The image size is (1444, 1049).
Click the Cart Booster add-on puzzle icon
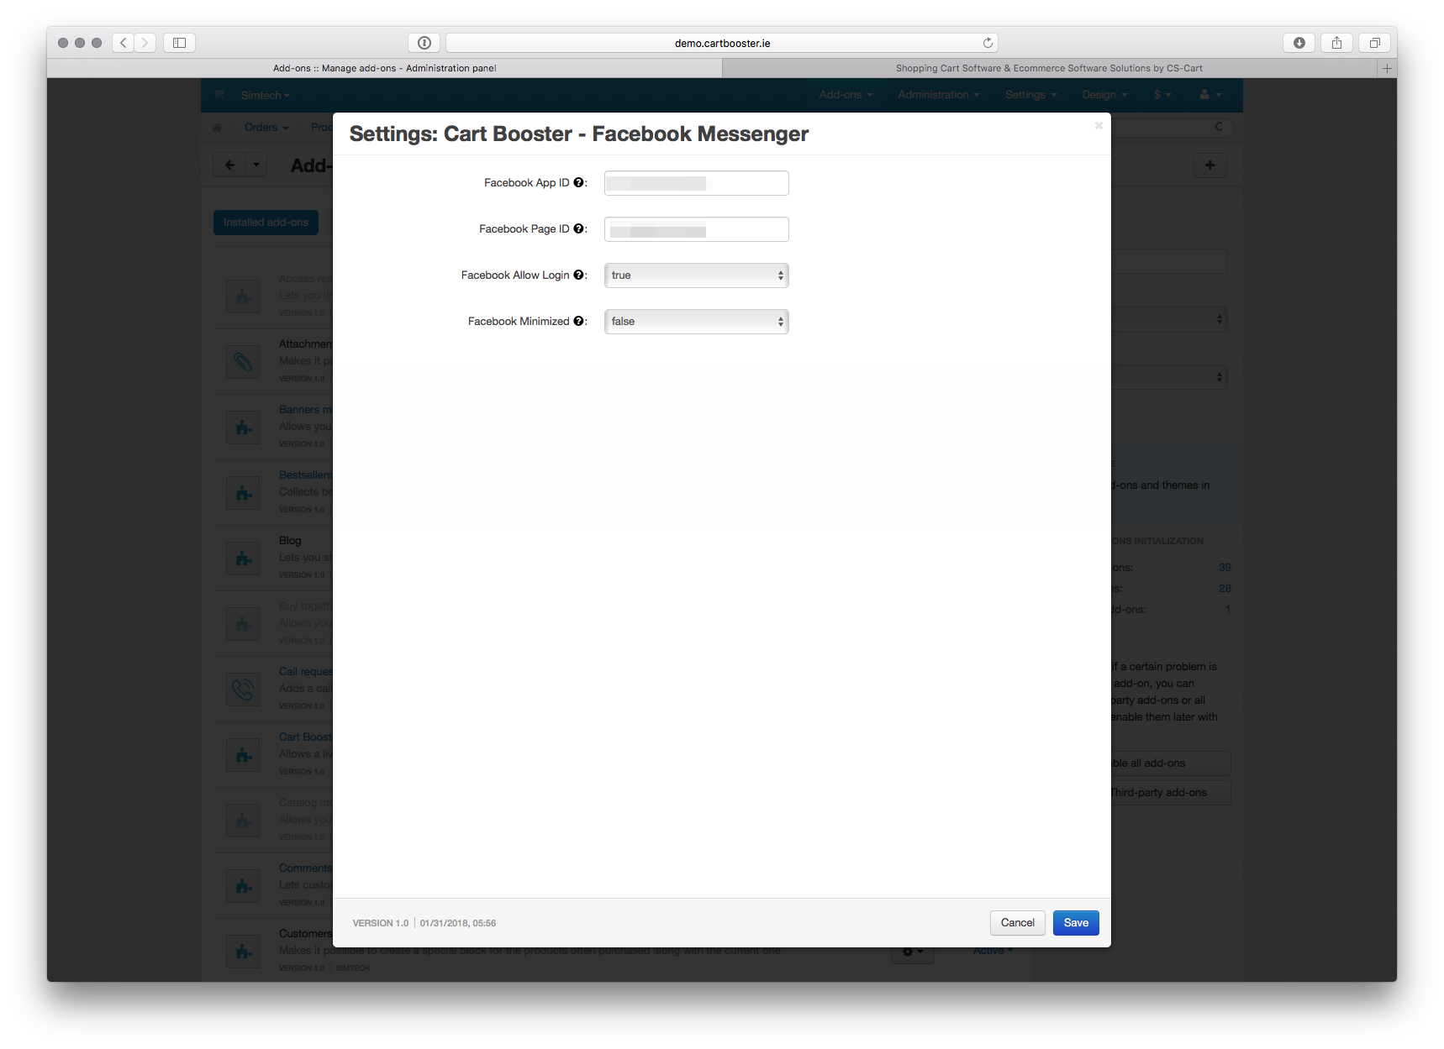coord(243,755)
